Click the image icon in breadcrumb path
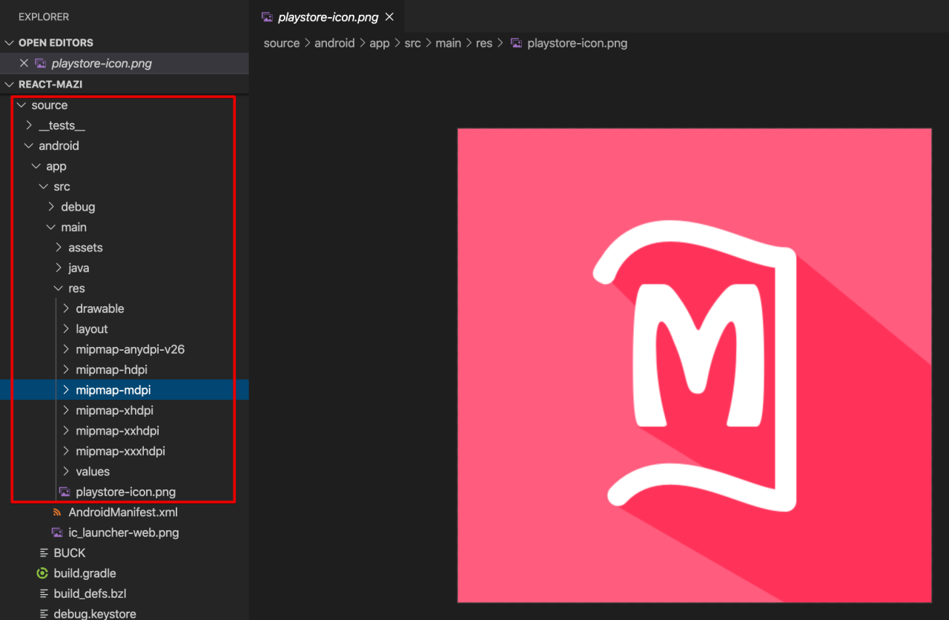 (517, 43)
